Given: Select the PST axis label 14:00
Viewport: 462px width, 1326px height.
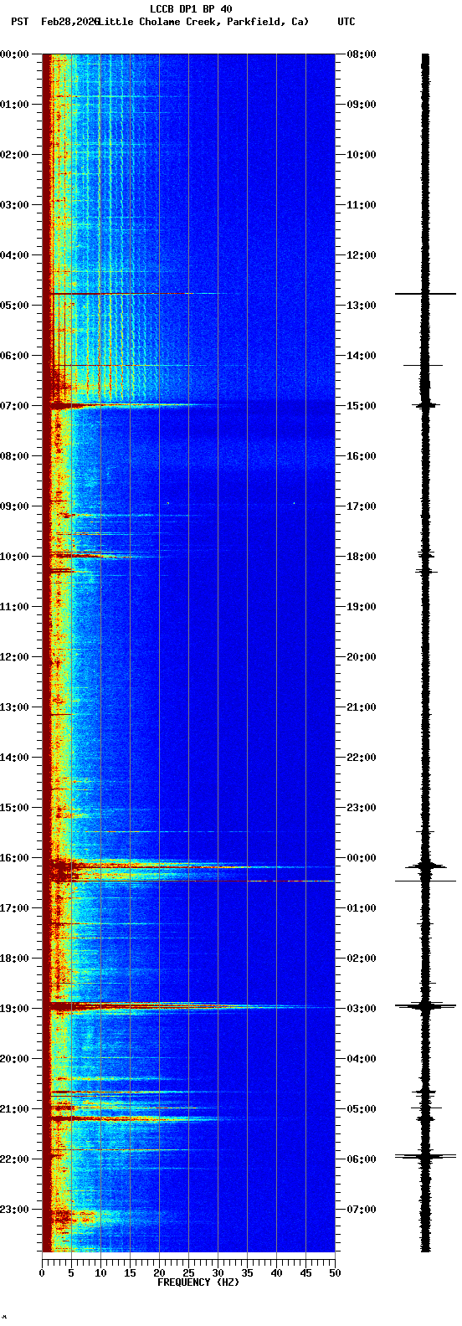Looking at the screenshot, I should click(13, 758).
